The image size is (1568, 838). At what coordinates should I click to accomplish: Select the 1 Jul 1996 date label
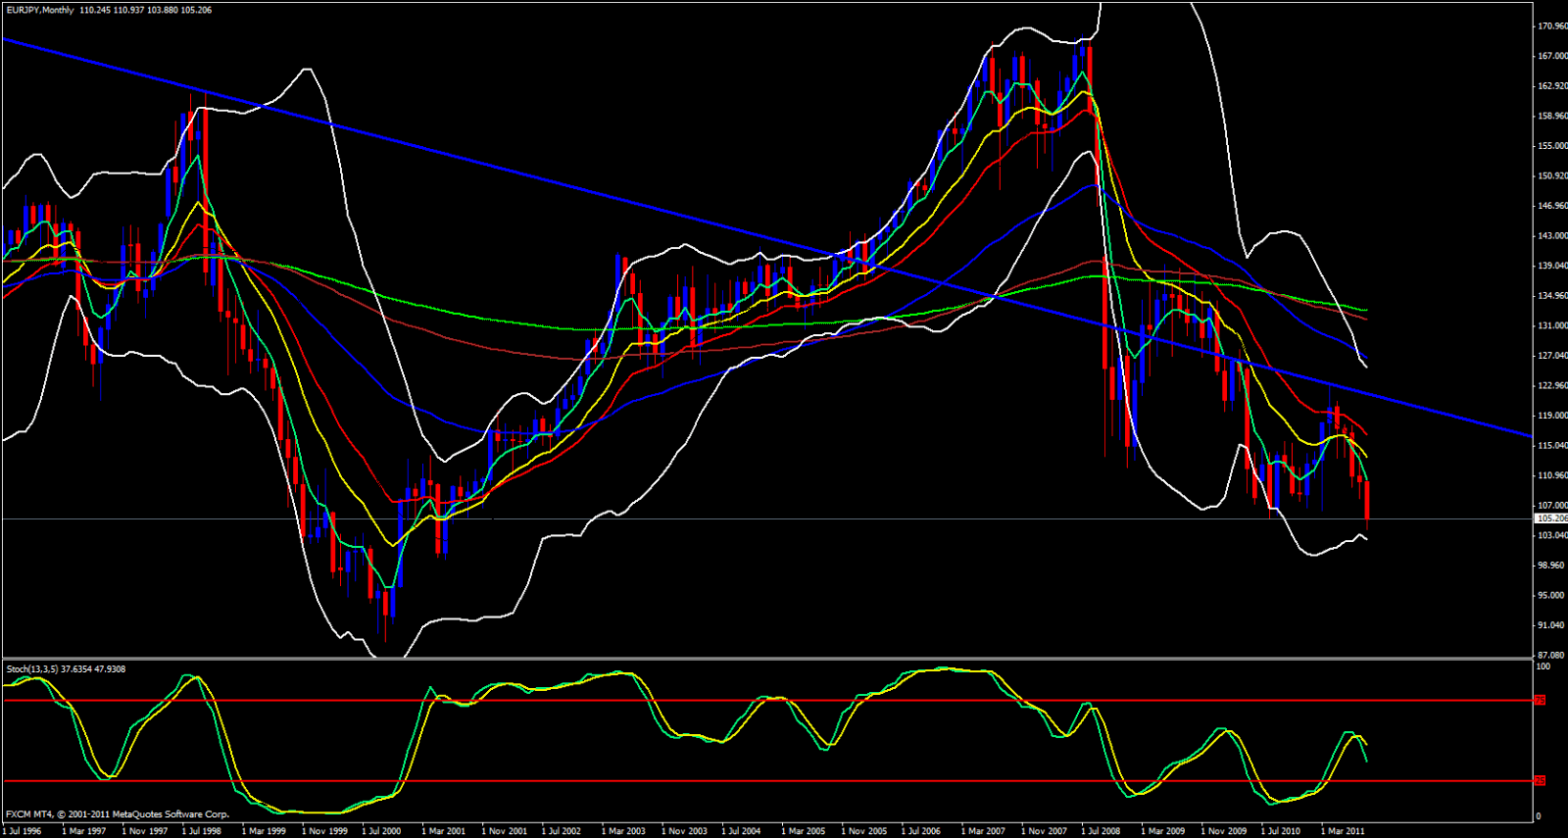[x=22, y=831]
